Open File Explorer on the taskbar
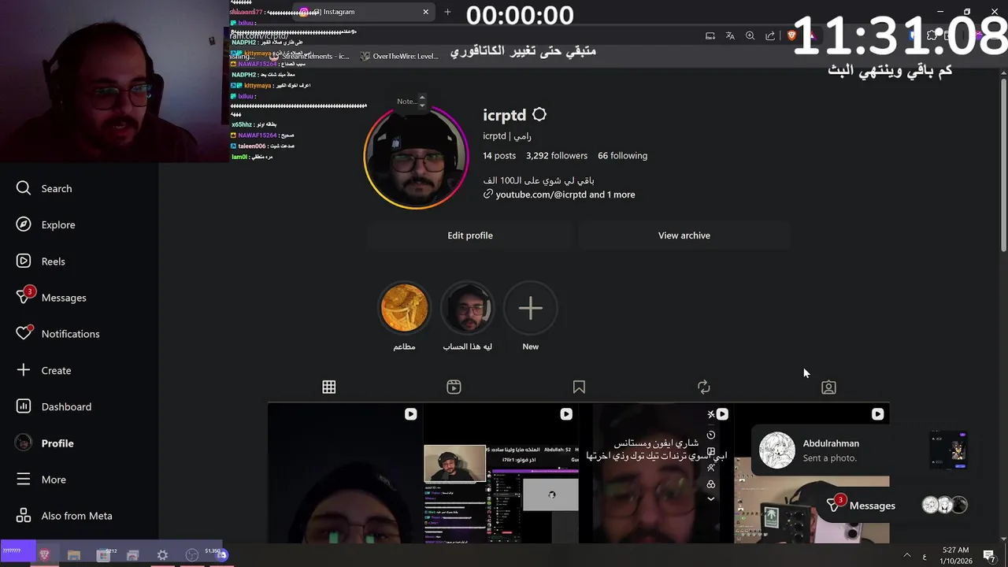The image size is (1008, 567). coord(74,555)
